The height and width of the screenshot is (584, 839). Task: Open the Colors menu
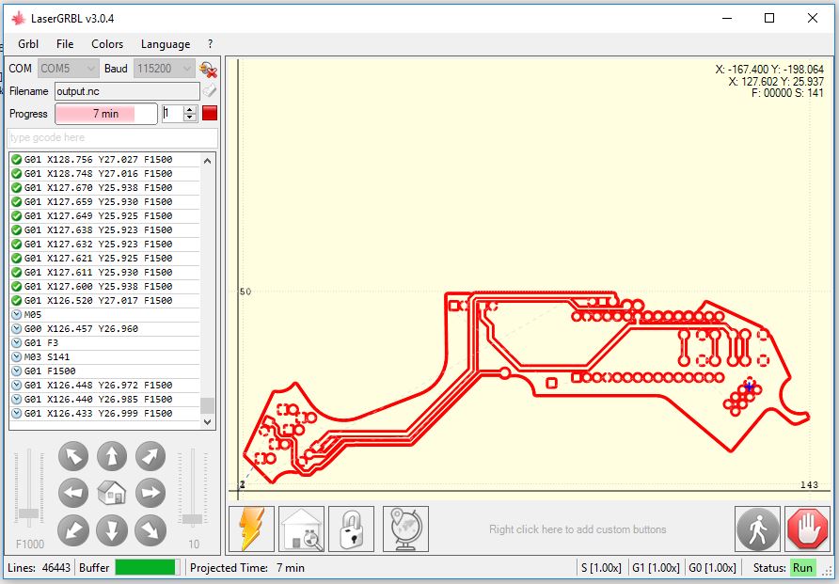[107, 44]
